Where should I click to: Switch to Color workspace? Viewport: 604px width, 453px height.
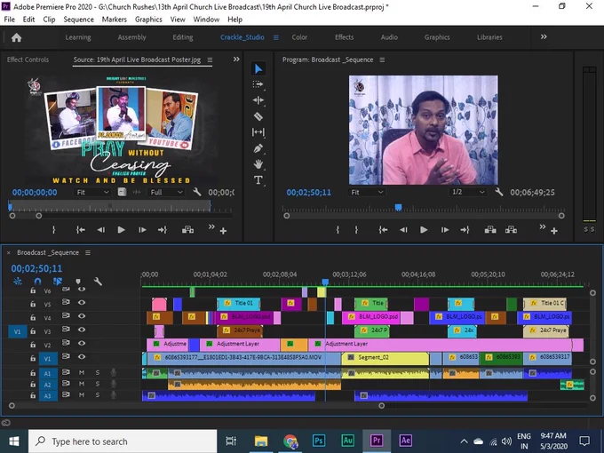299,37
